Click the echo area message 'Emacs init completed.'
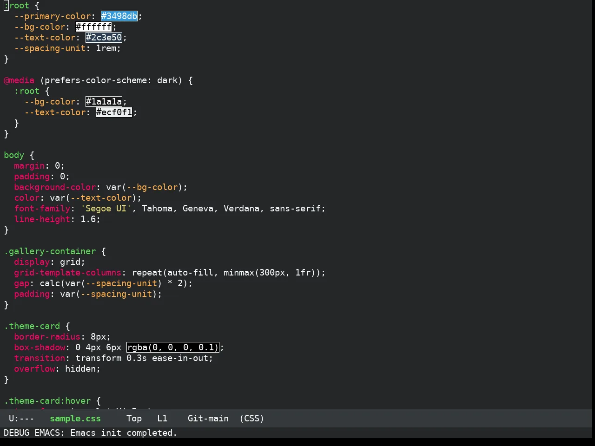The image size is (595, 446). point(124,433)
